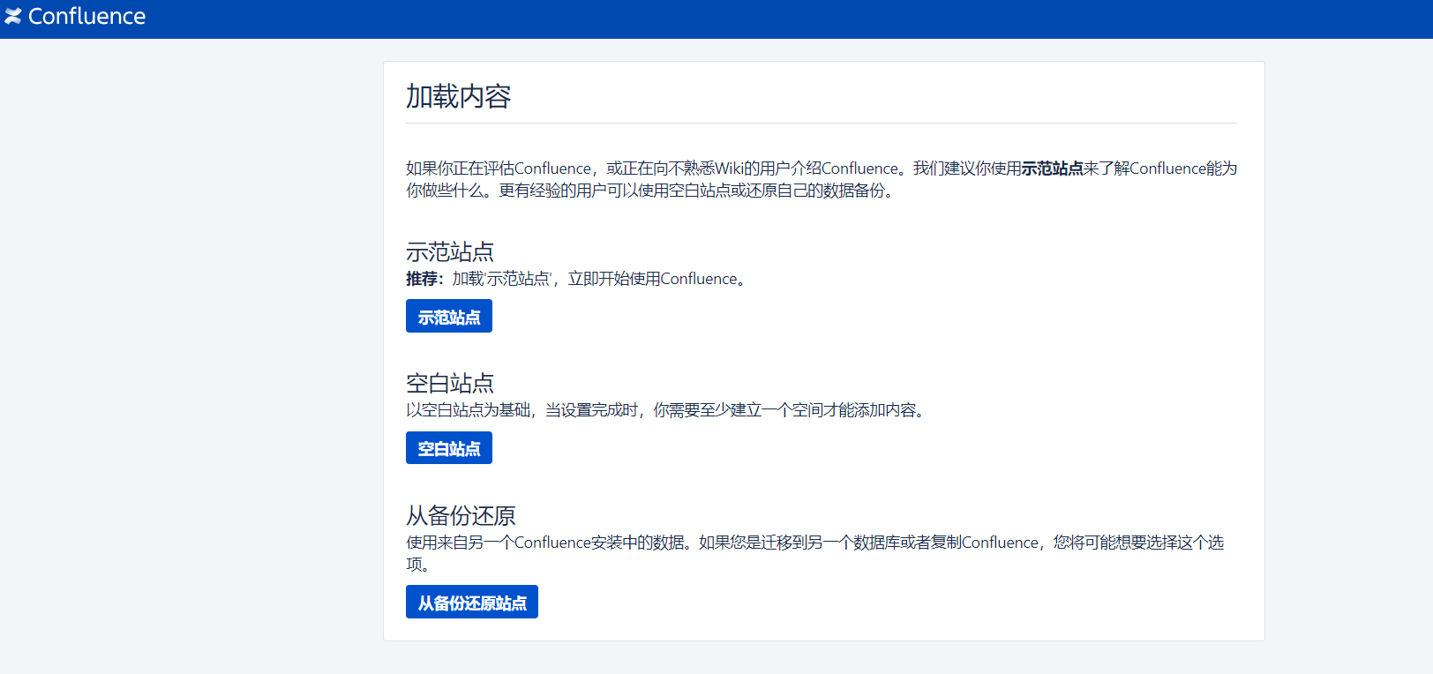Screen dimensions: 1433x674
Task: Click the 从备份还原站点 button
Action: click(x=472, y=603)
